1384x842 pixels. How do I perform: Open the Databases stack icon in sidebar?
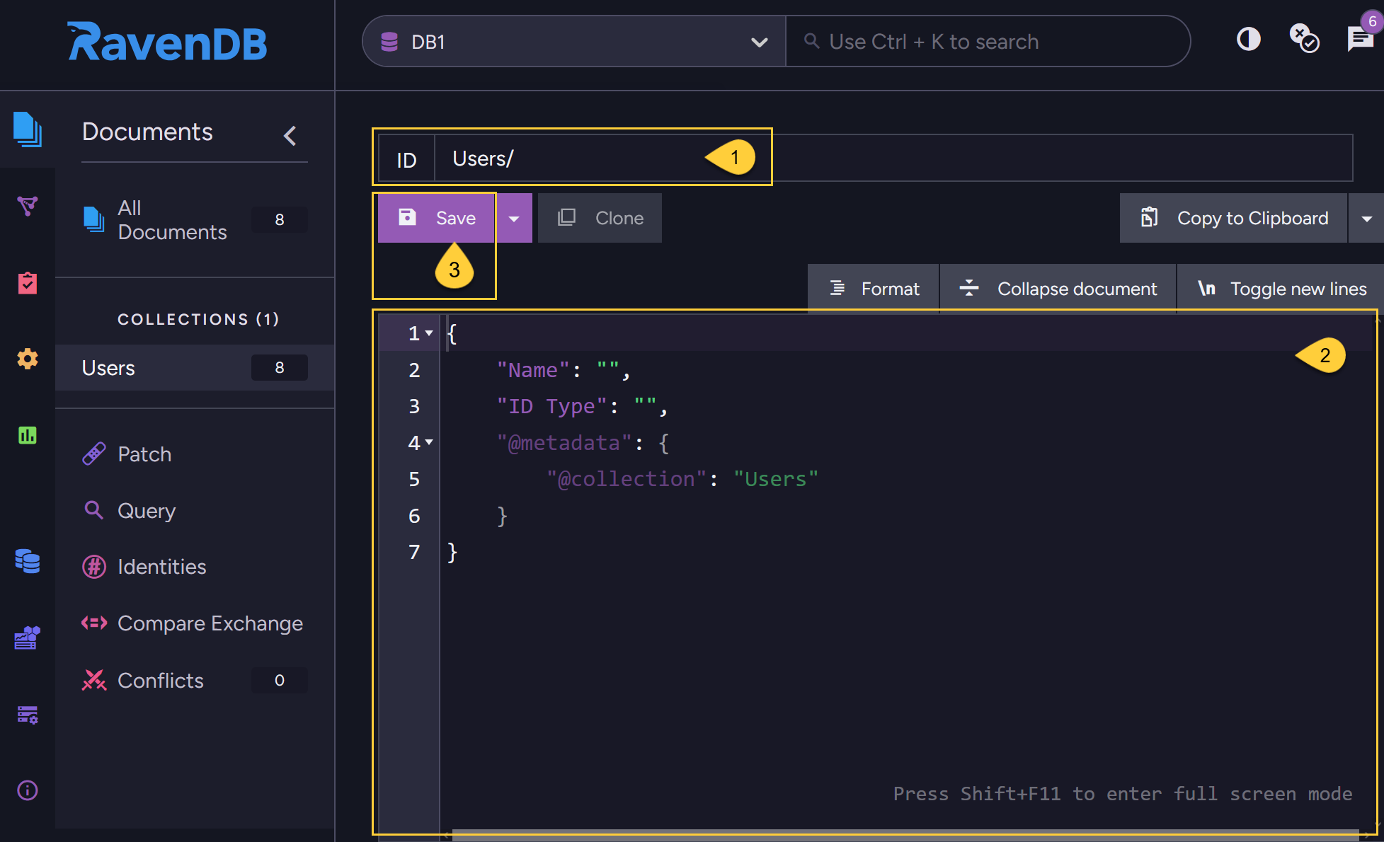[27, 561]
